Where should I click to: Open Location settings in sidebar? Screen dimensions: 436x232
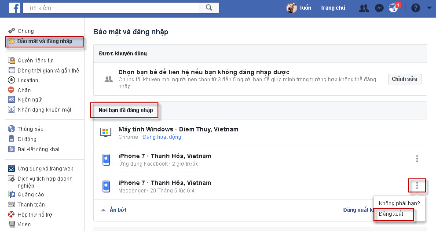(28, 80)
